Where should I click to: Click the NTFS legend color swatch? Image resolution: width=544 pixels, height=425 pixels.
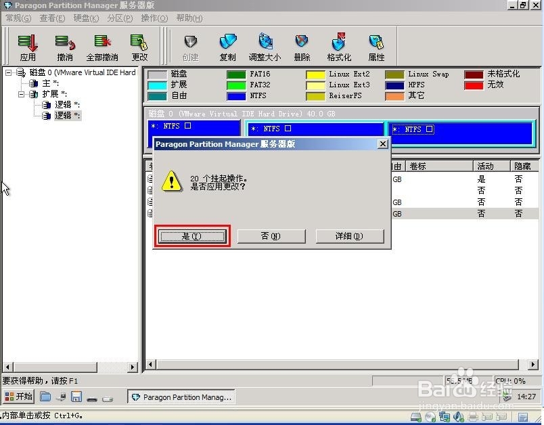pyautogui.click(x=236, y=96)
